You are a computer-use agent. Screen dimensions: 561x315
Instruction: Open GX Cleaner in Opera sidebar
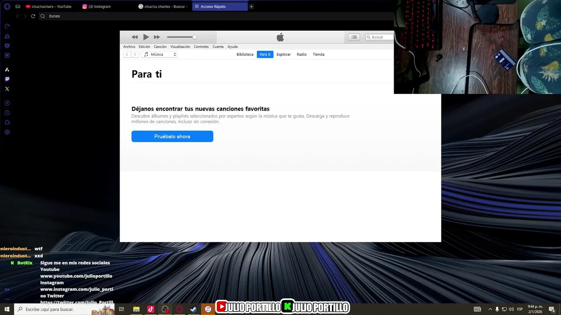tap(7, 36)
